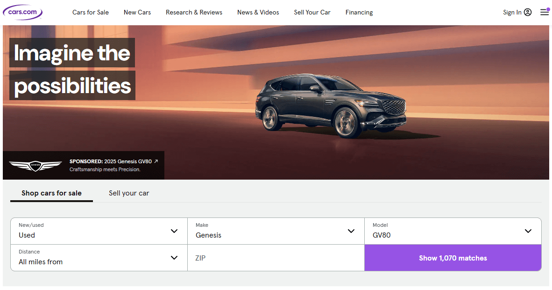Viewport: 552px width, 290px height.
Task: Click Show 1,070 matches
Action: [x=453, y=258]
